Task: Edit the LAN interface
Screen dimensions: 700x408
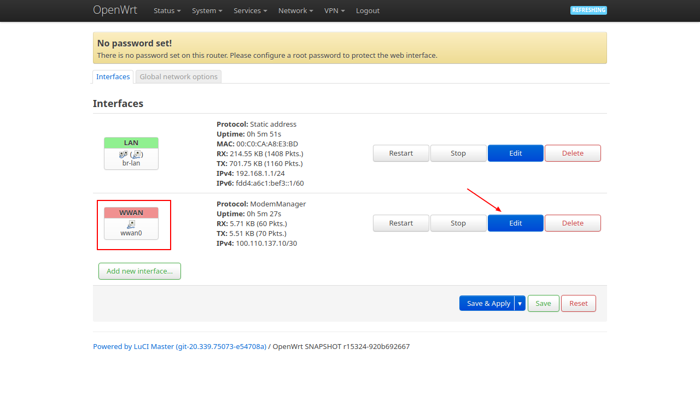Action: coord(516,153)
